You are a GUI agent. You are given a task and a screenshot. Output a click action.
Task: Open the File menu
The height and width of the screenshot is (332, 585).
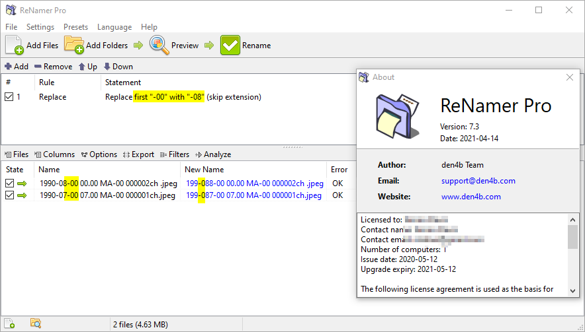click(11, 27)
